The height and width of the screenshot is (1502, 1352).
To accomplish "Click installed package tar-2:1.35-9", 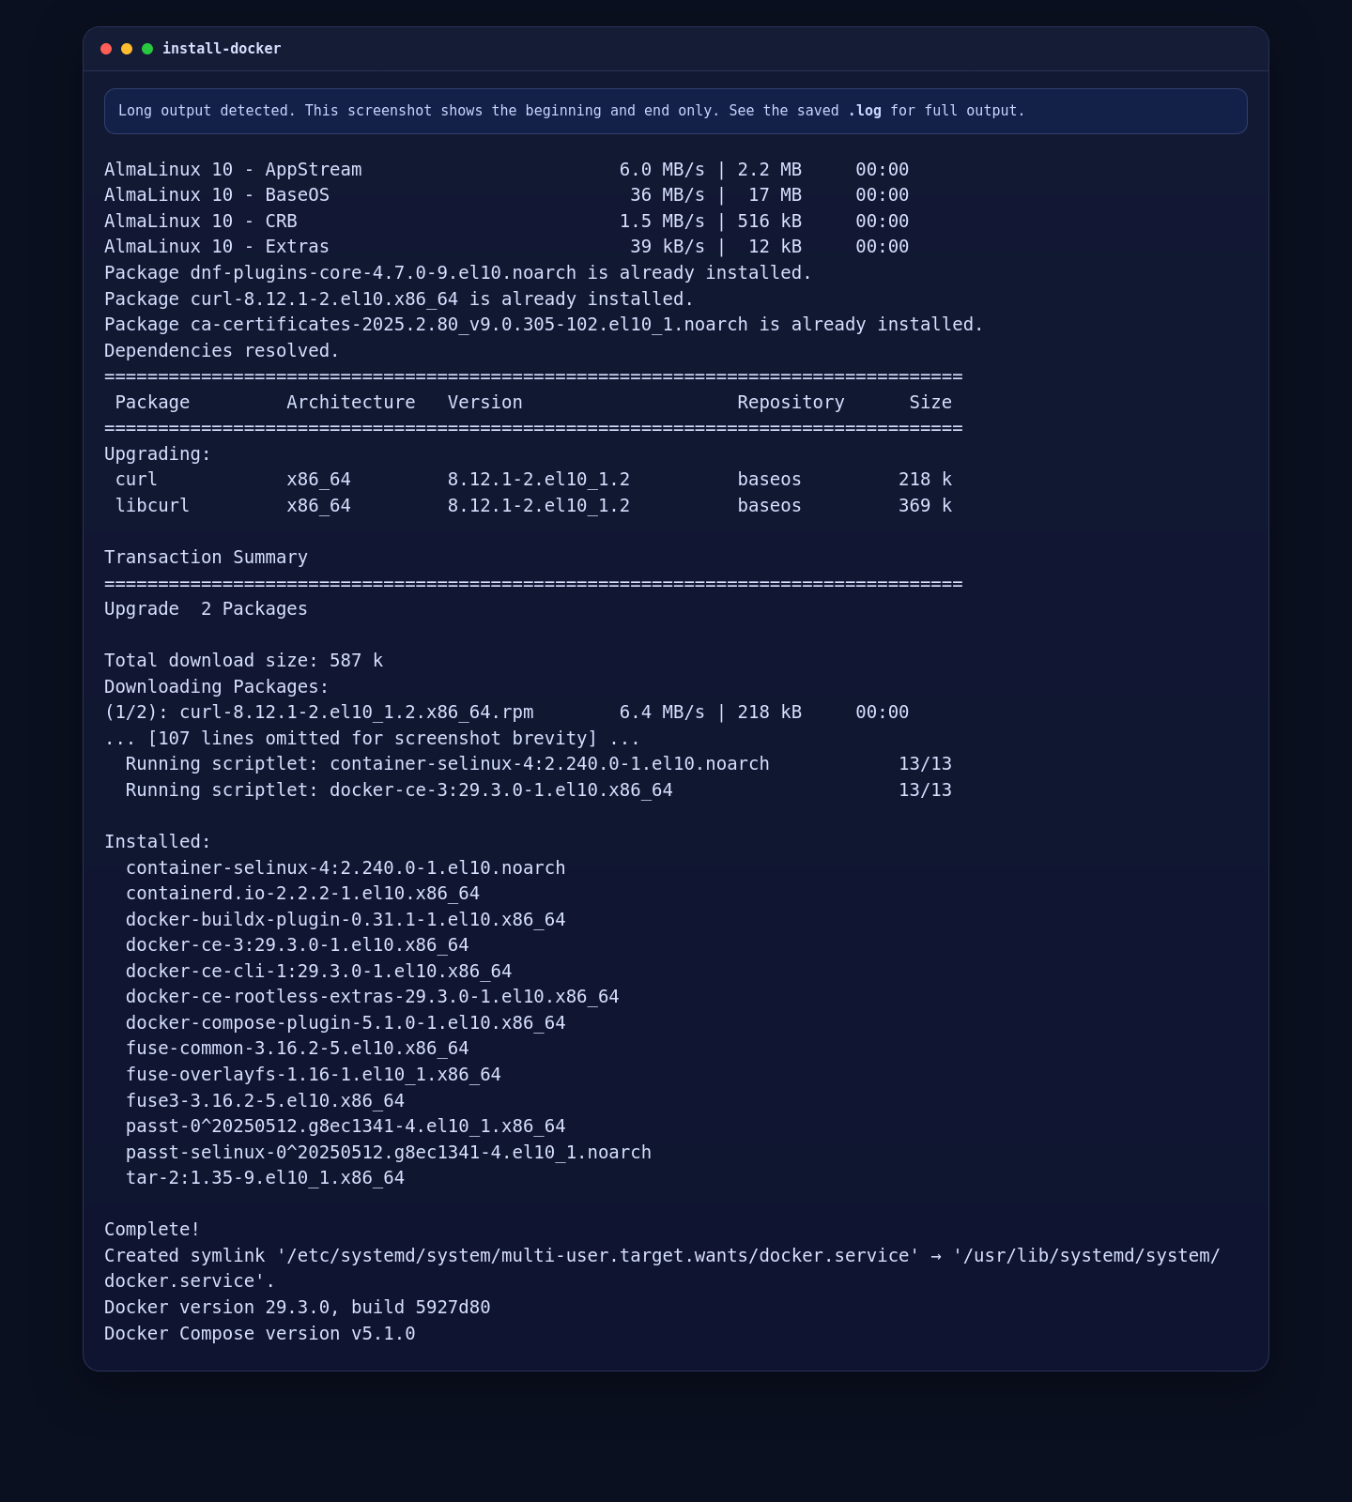I will tap(265, 1178).
